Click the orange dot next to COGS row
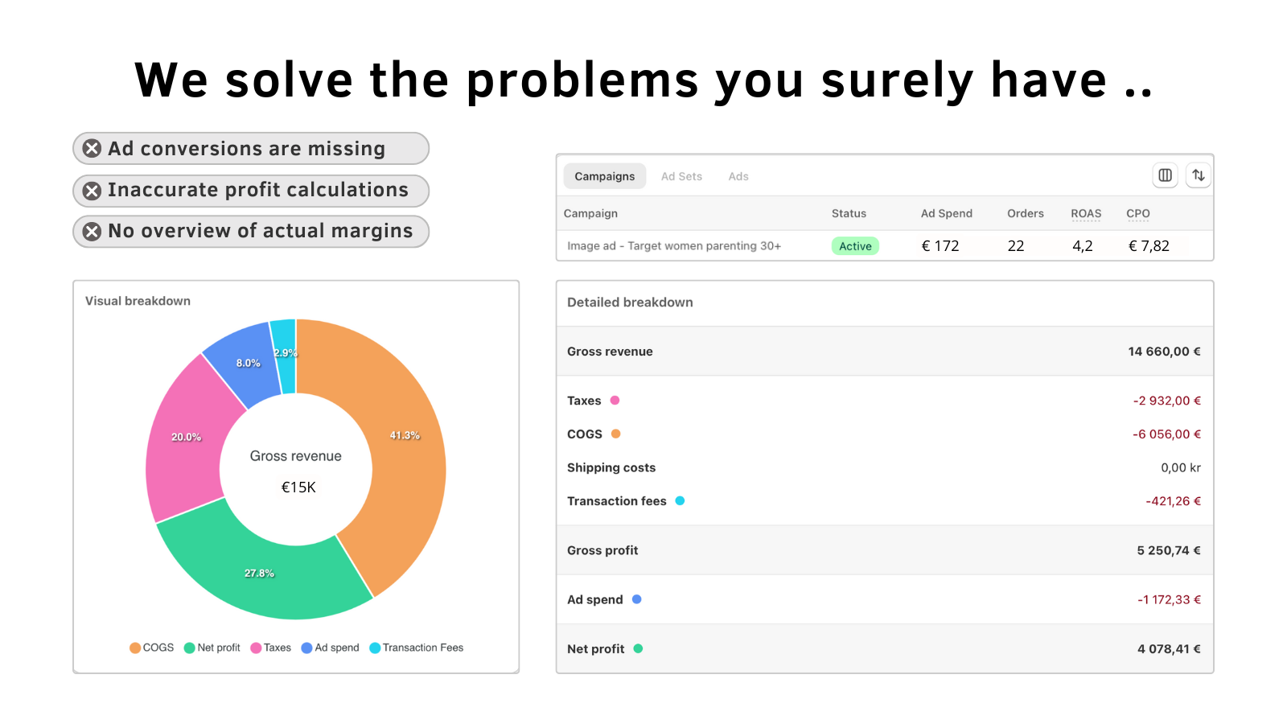This screenshot has height=724, width=1287. 616,434
